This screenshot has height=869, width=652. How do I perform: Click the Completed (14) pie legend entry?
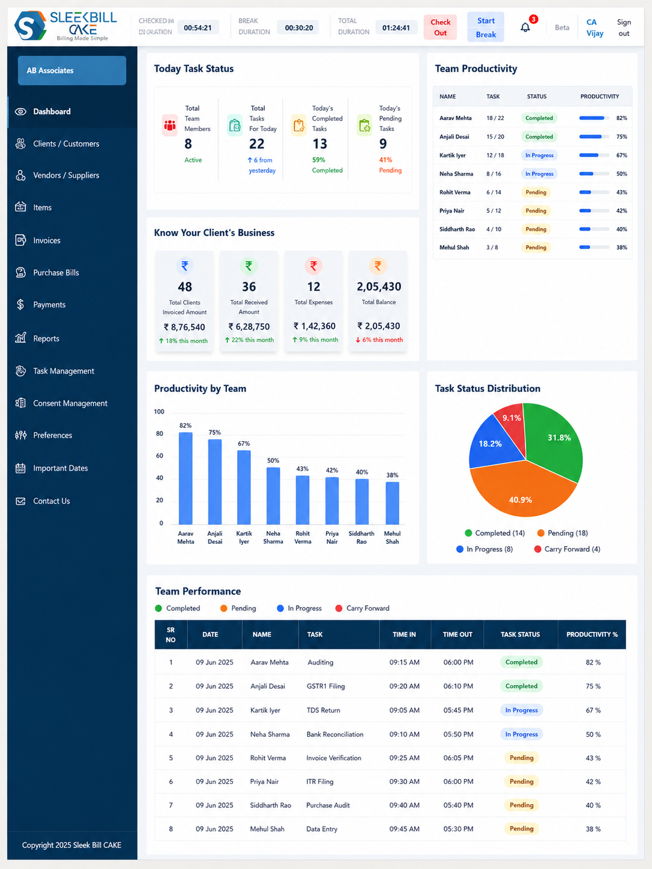495,533
